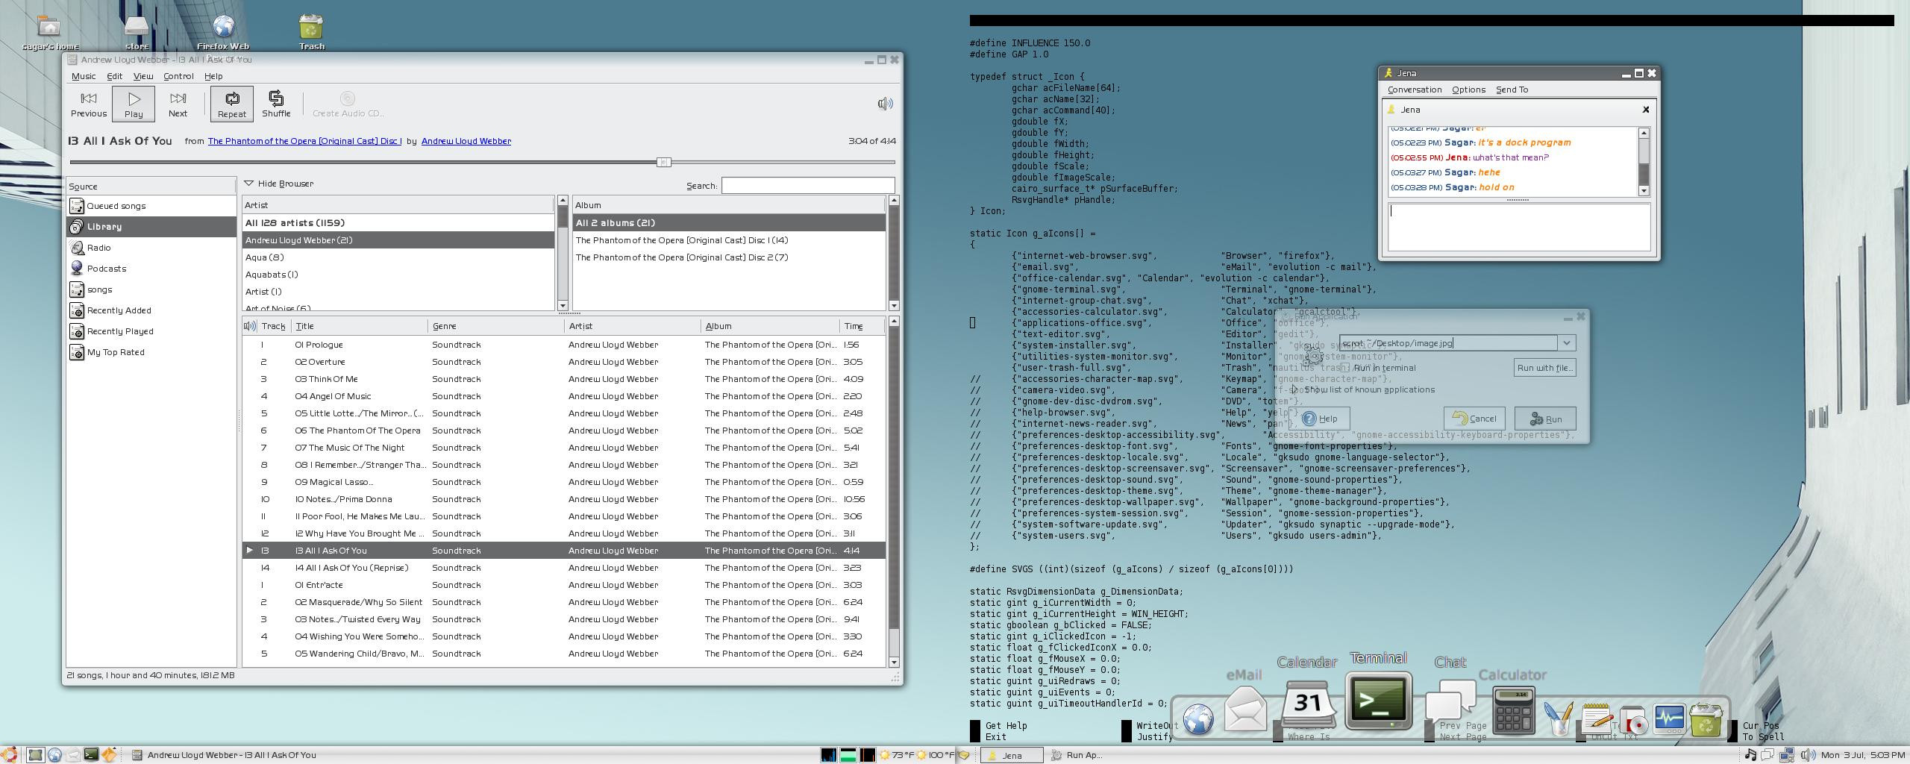
Task: Launch Monitor icon in the dock
Action: (x=1668, y=718)
